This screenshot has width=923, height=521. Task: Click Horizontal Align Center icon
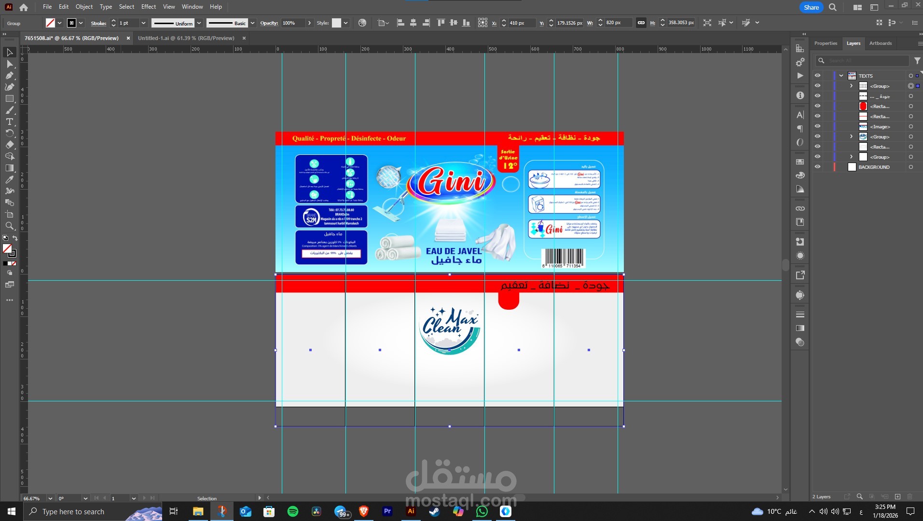[413, 23]
